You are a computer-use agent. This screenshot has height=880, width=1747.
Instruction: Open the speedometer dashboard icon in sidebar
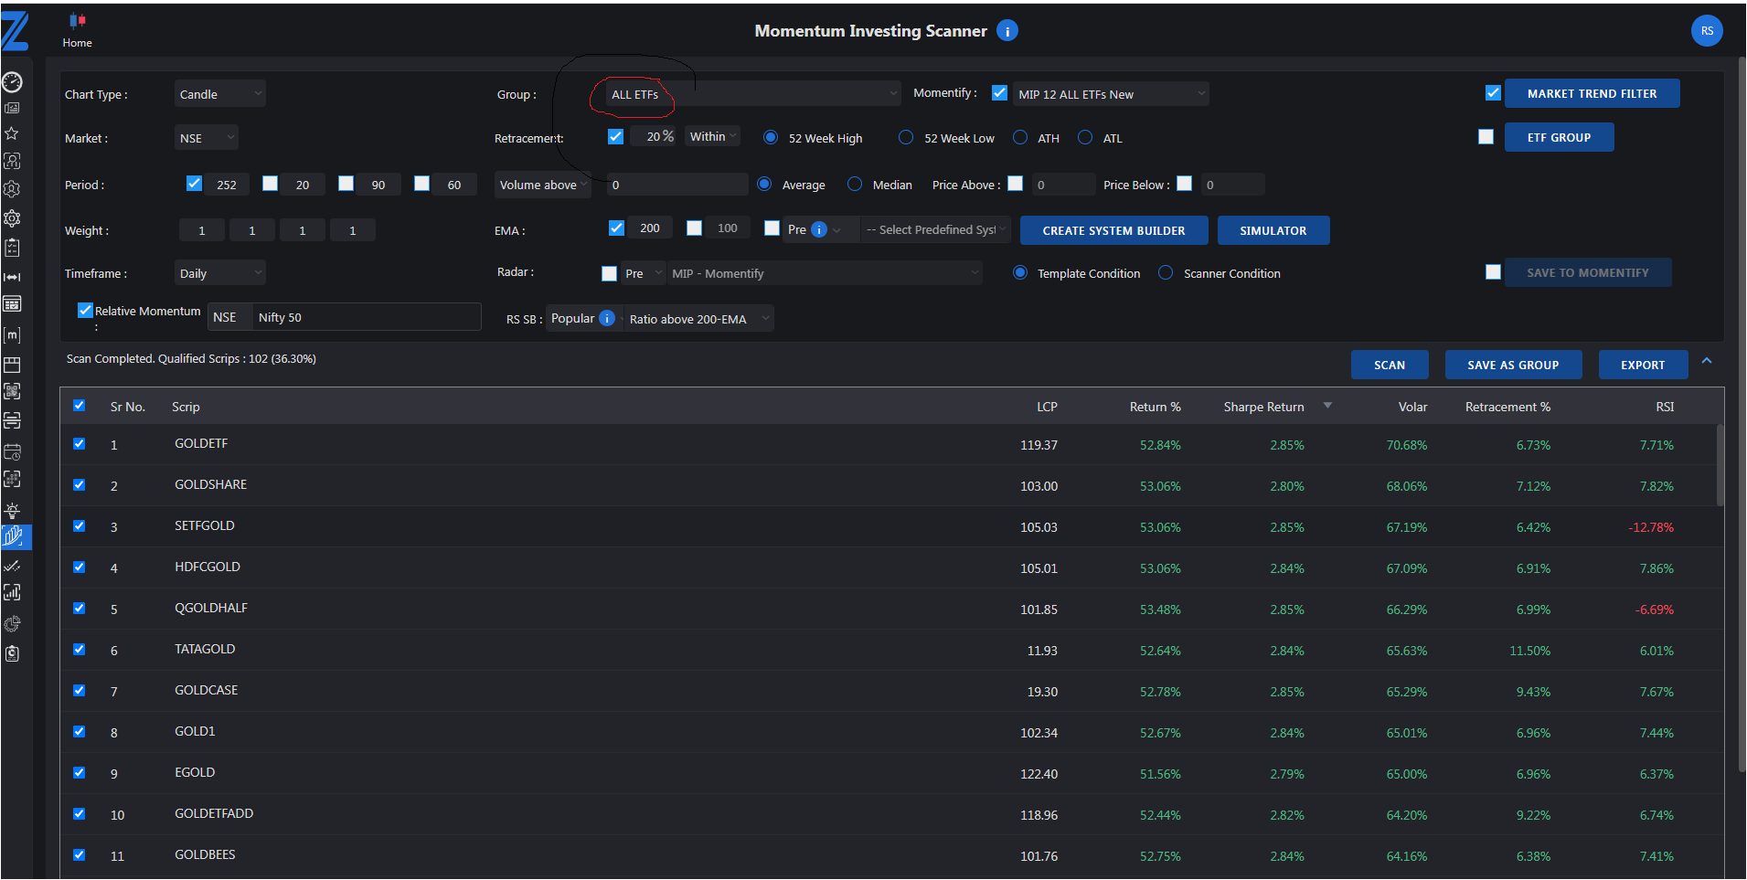(x=12, y=82)
